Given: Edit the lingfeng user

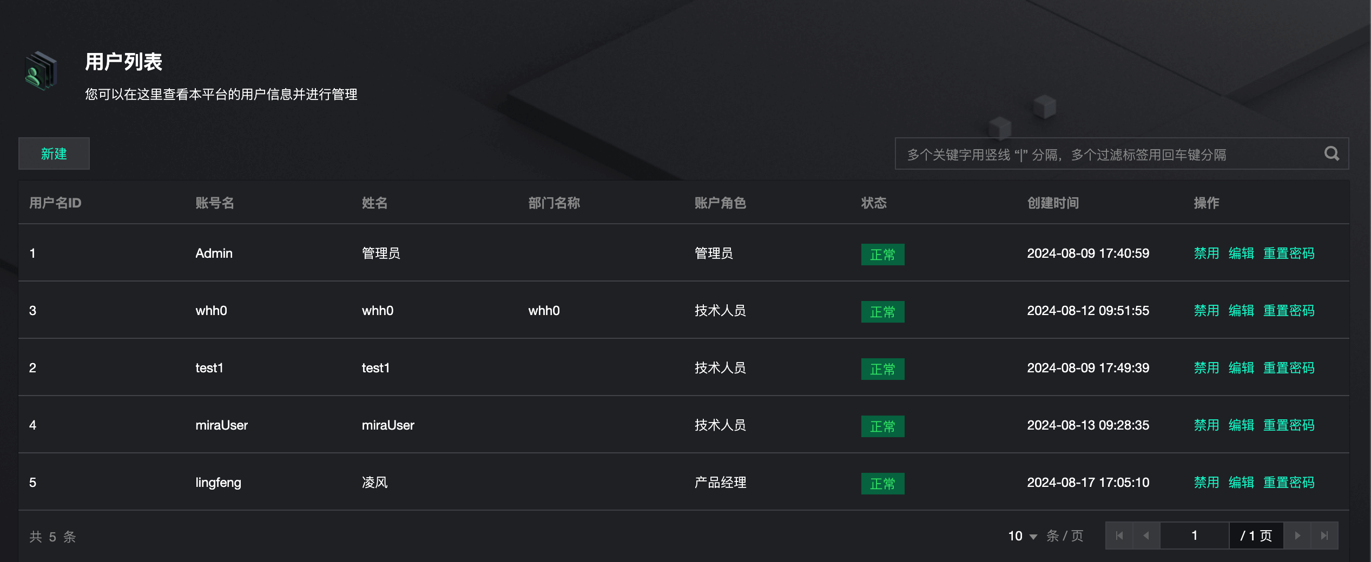Looking at the screenshot, I should (x=1241, y=483).
